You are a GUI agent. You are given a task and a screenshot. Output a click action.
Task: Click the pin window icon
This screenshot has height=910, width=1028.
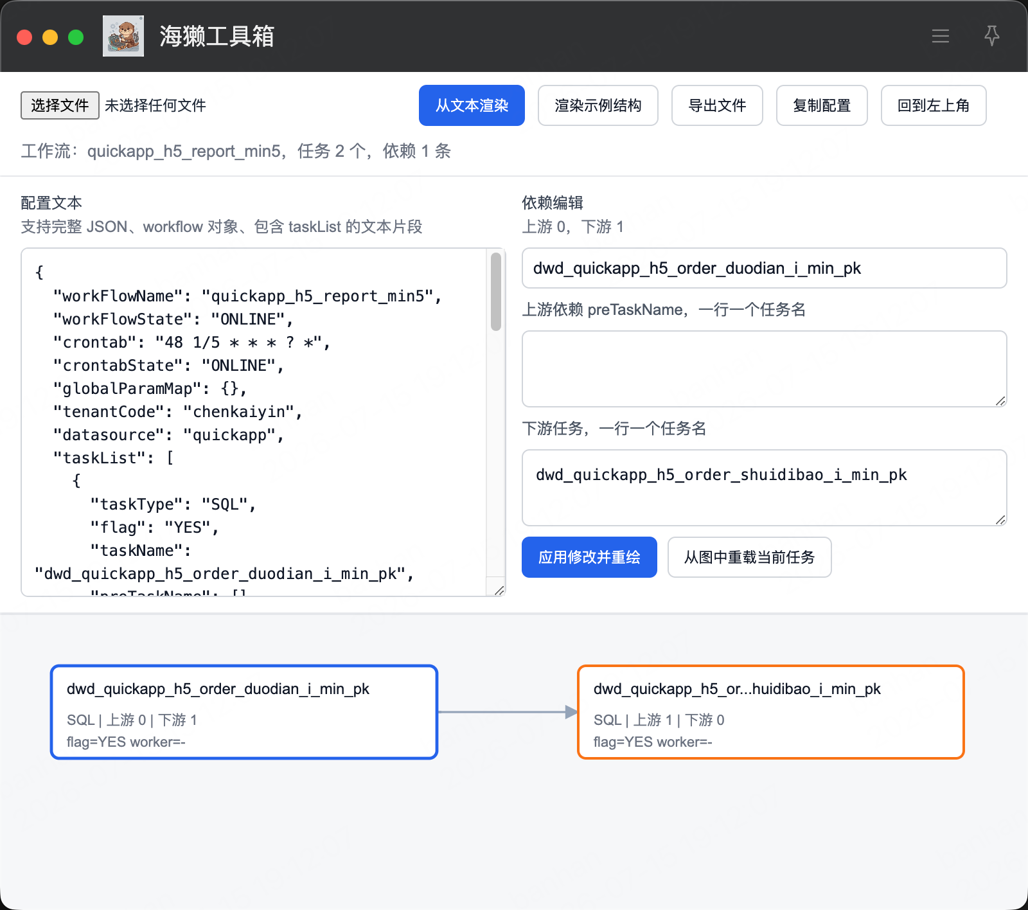(992, 36)
